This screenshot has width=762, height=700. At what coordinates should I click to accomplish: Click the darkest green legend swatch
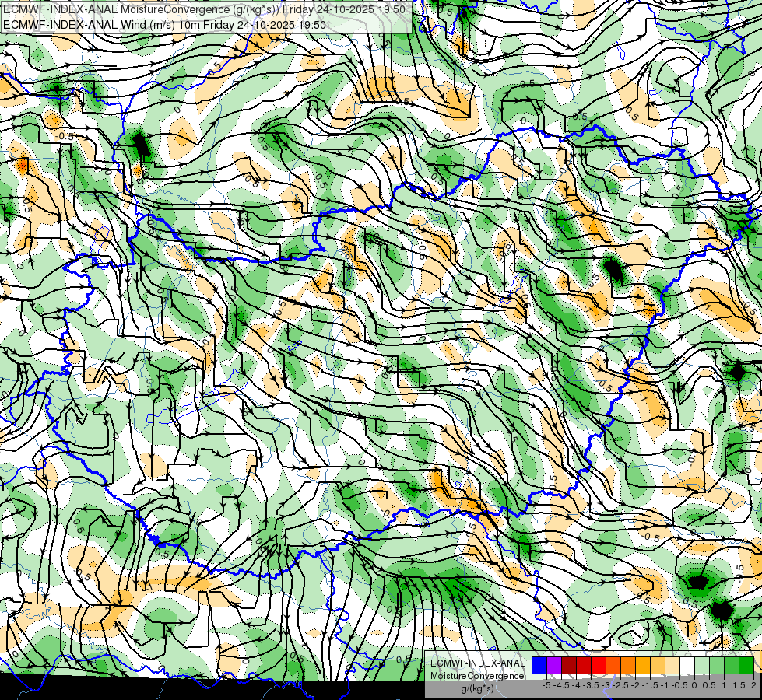[746, 665]
